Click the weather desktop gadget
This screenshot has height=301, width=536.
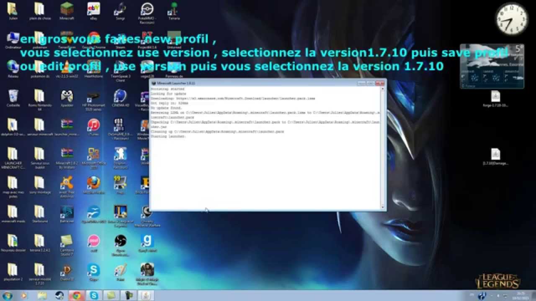point(492,66)
